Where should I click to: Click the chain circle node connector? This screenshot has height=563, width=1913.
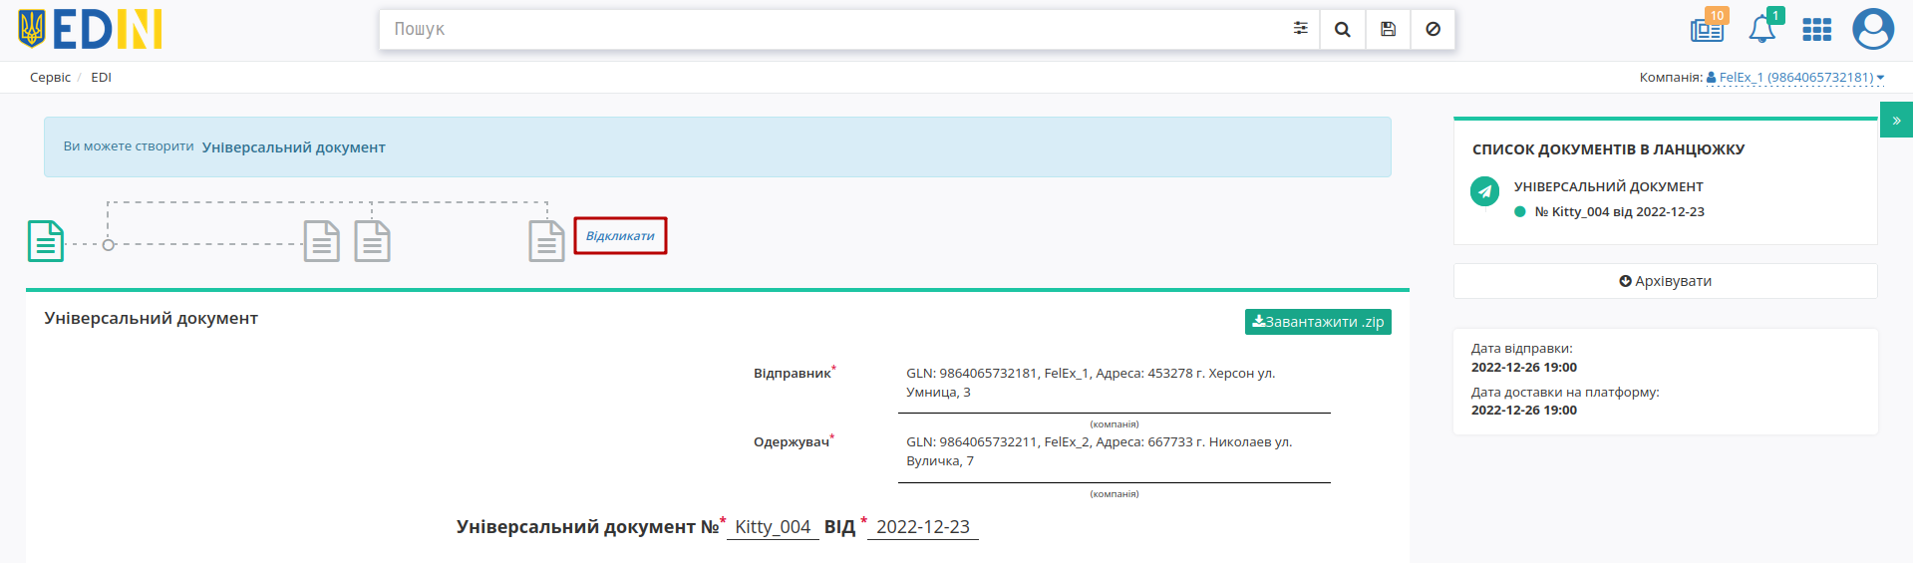109,244
